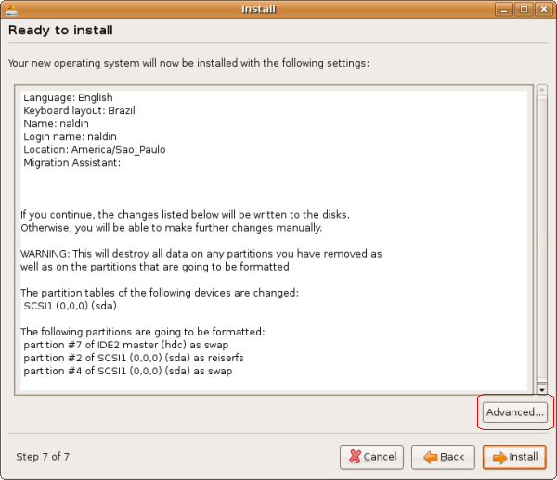Go to previous step with Back
The image size is (557, 480).
443,457
